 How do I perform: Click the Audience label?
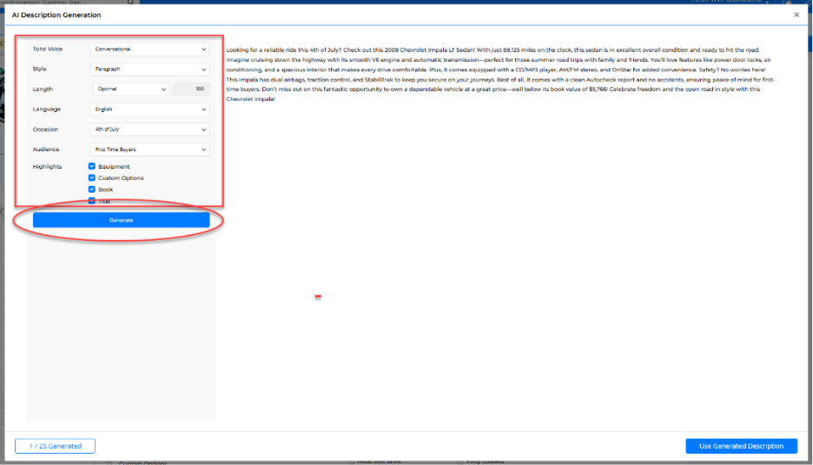pyautogui.click(x=46, y=149)
